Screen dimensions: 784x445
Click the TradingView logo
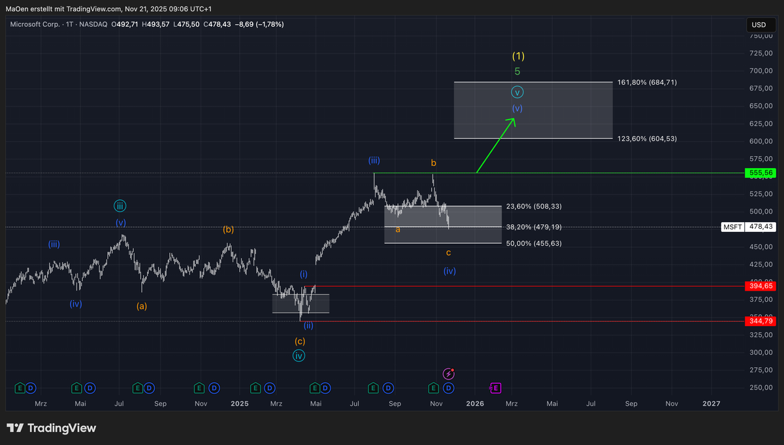[x=52, y=428]
